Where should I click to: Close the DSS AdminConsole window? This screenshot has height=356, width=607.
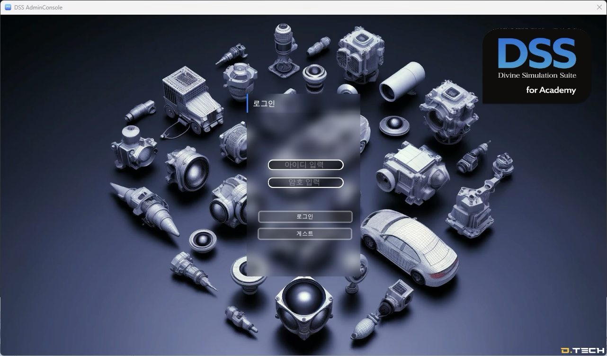[599, 8]
